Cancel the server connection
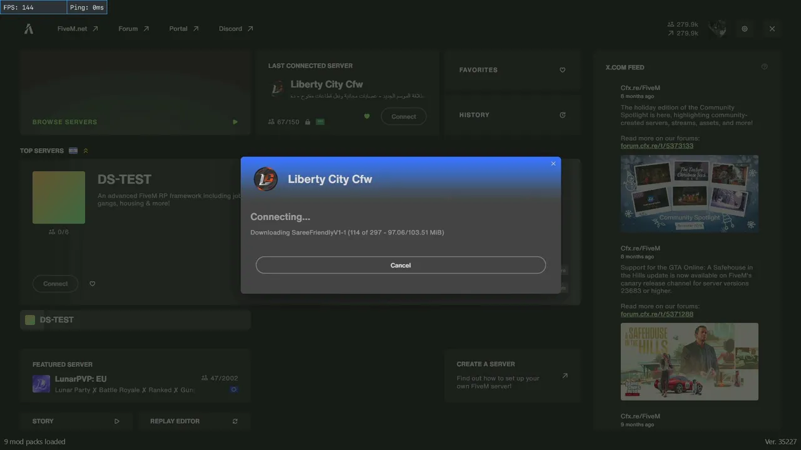The width and height of the screenshot is (801, 450). 400,265
